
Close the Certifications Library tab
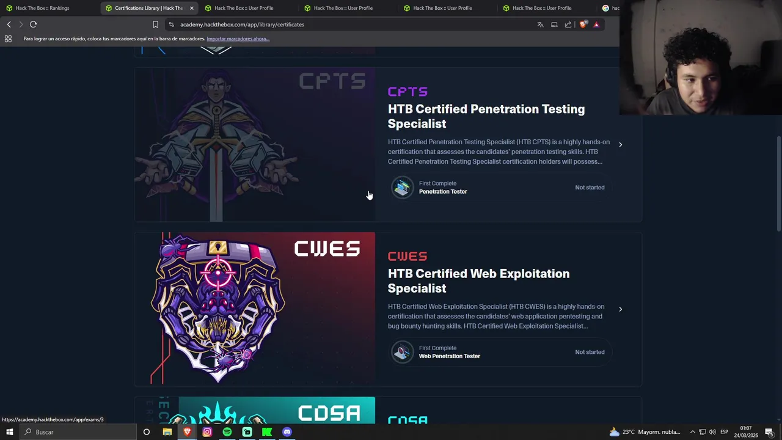(x=191, y=8)
